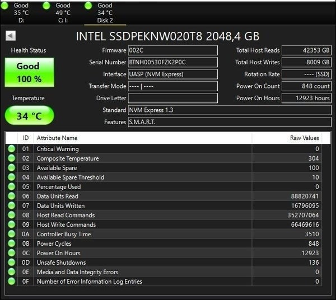Viewport: 336px width, 300px height.
Task: Click the Power On Hours value 12923 hours
Action: (306, 99)
